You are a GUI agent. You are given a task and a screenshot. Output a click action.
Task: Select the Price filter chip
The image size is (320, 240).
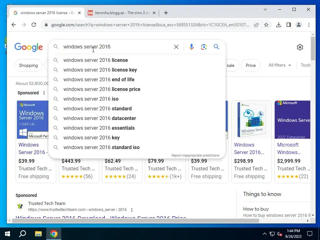coord(251,66)
